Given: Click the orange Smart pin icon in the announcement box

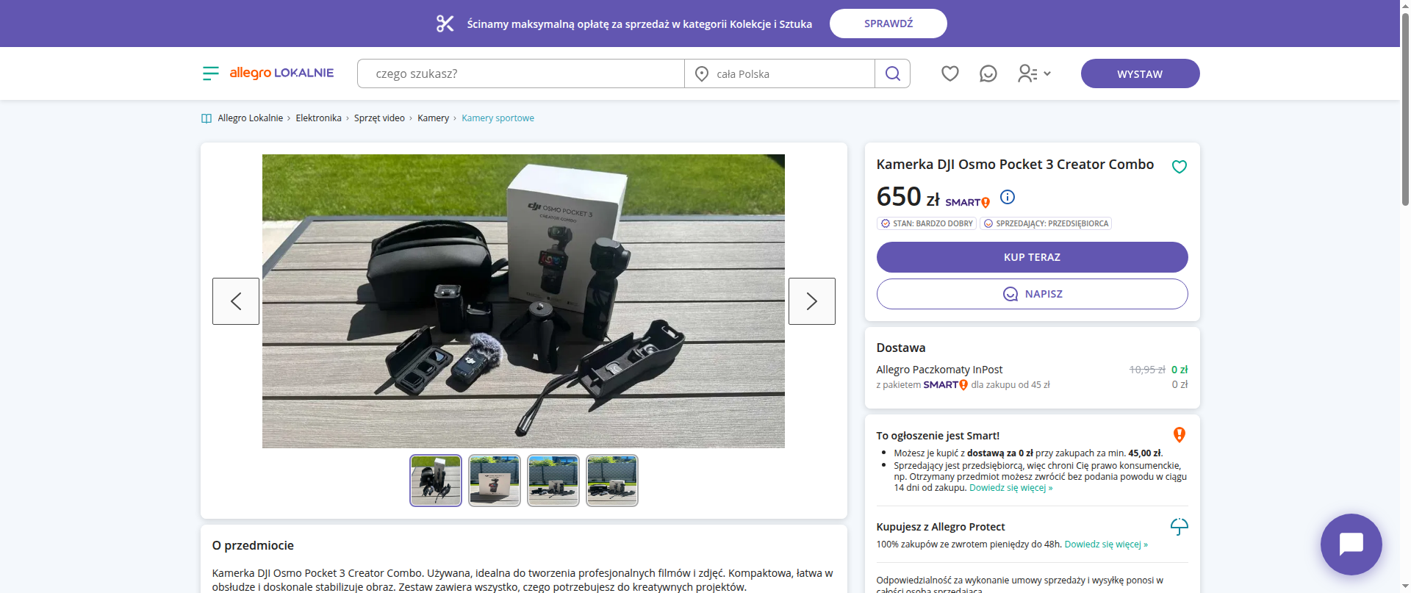Looking at the screenshot, I should [x=1180, y=435].
